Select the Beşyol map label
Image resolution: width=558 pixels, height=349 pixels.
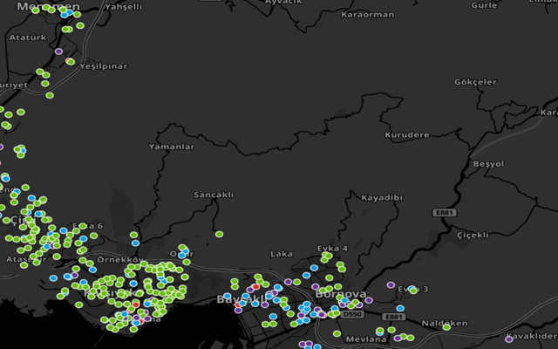point(487,163)
